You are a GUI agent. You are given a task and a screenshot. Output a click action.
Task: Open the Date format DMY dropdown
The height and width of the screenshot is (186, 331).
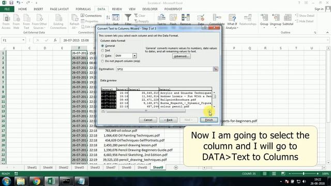[134, 56]
